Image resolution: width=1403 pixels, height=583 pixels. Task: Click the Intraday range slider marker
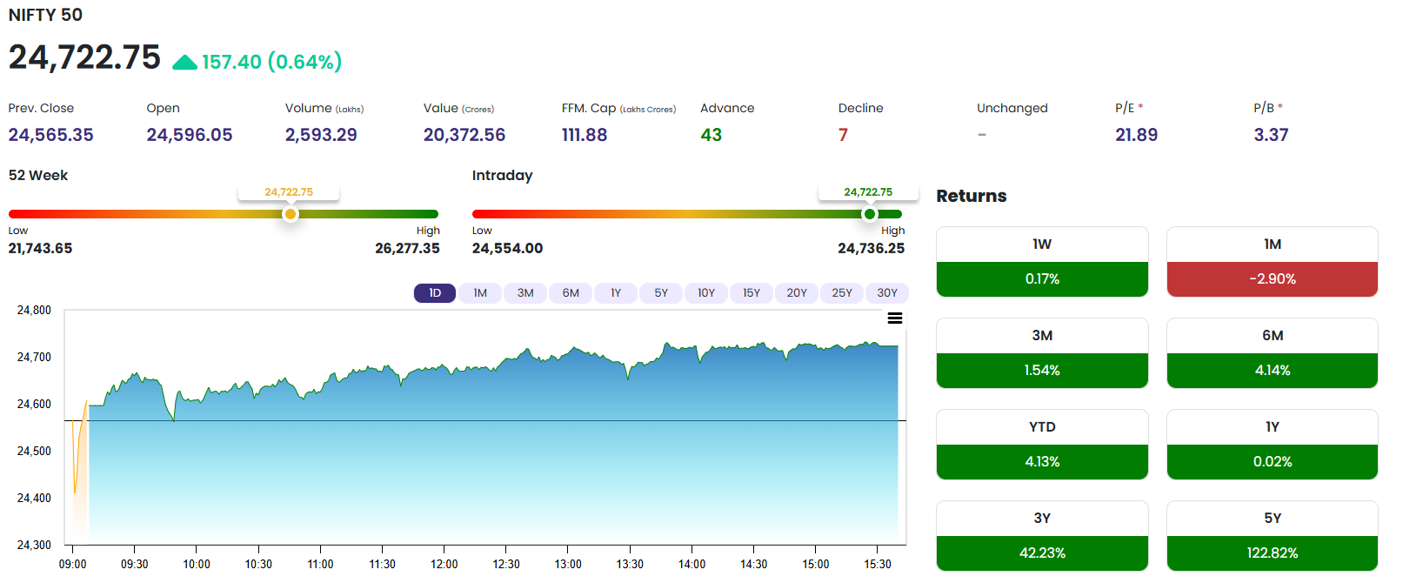(x=869, y=214)
